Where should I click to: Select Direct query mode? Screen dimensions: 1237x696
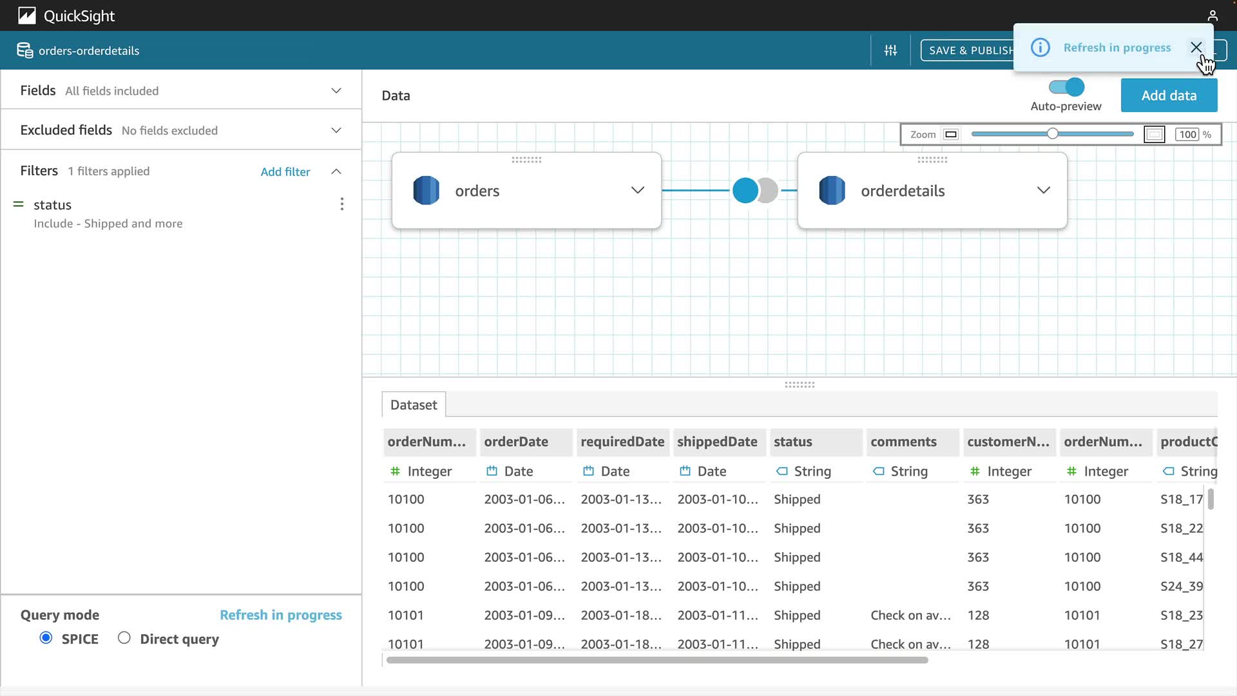[x=124, y=638]
